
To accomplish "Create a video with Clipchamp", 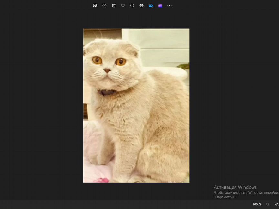I will click(160, 5).
